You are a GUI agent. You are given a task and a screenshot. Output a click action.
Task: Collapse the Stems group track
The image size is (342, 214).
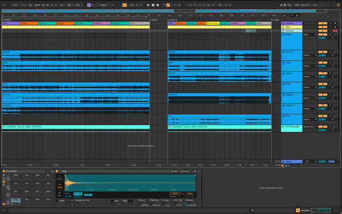(283, 35)
